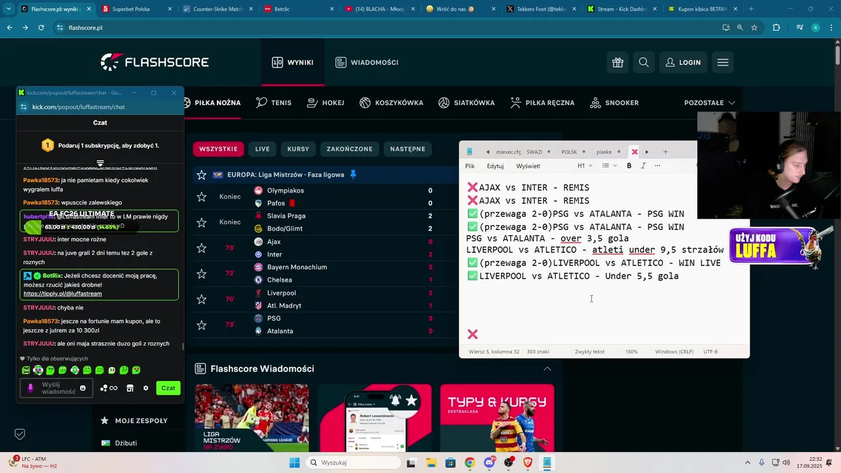Open the H1 heading dropdown in Notepad
Viewport: 841px width, 473px height.
point(585,166)
